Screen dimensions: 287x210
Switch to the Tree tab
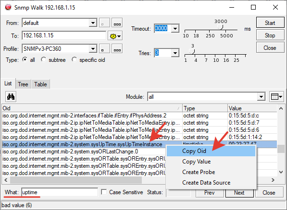23,84
